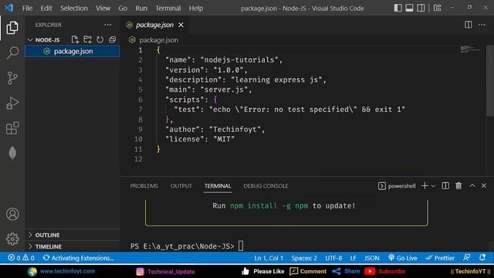Open Explorer views and more actions
Viewport: 494px width, 278px height.
click(108, 25)
